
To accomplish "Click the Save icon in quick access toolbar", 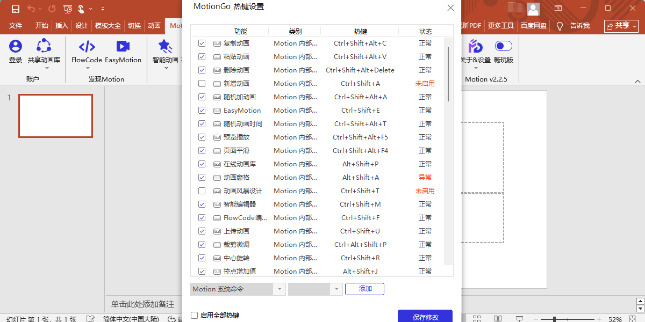I will pyautogui.click(x=15, y=9).
